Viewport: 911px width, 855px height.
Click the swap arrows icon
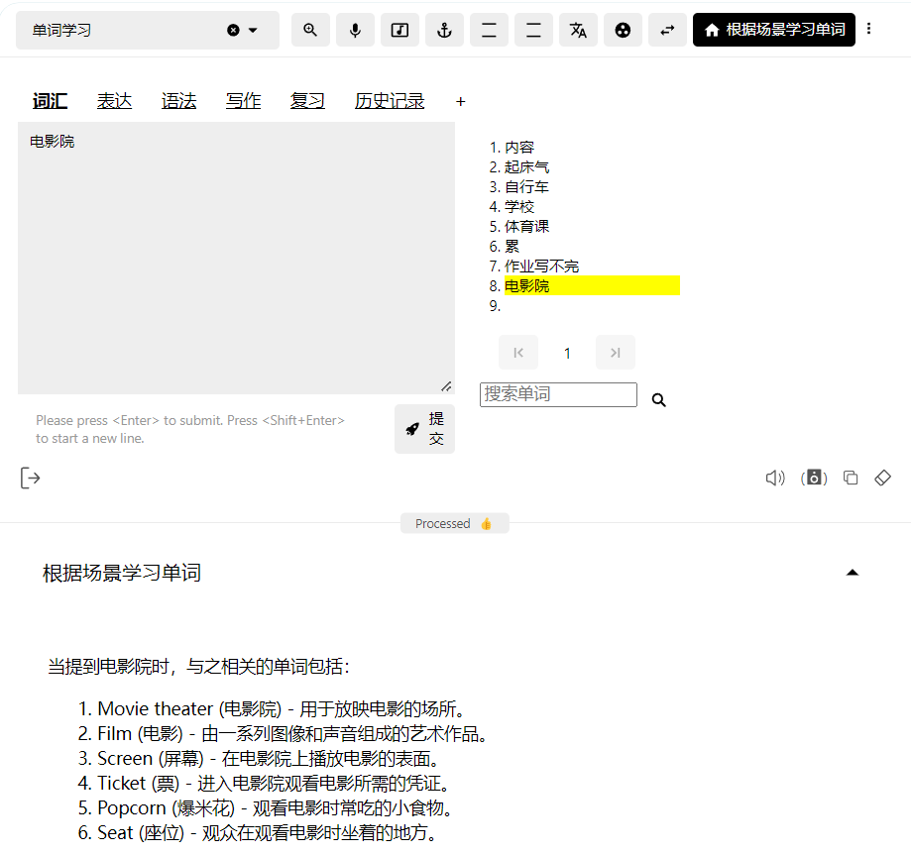[x=667, y=30]
